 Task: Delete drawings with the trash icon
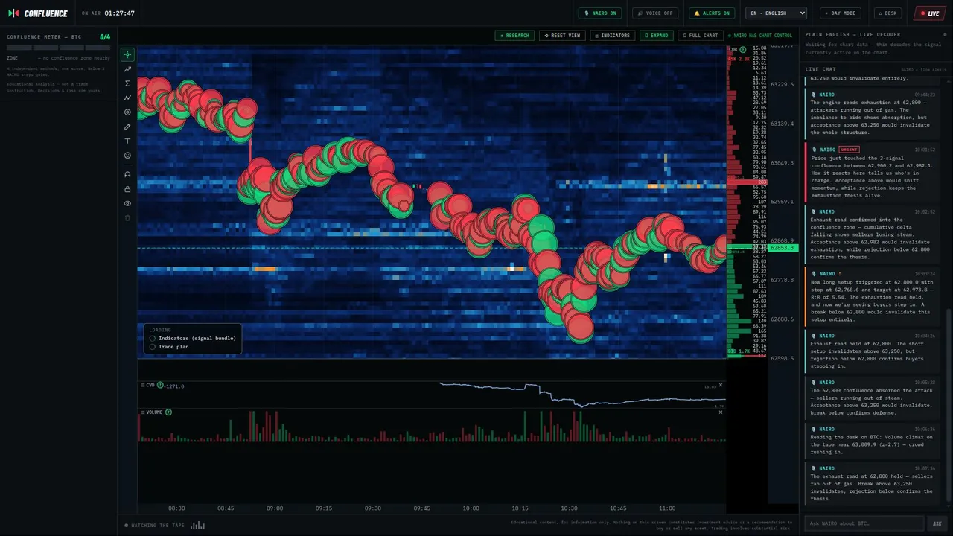pyautogui.click(x=127, y=217)
